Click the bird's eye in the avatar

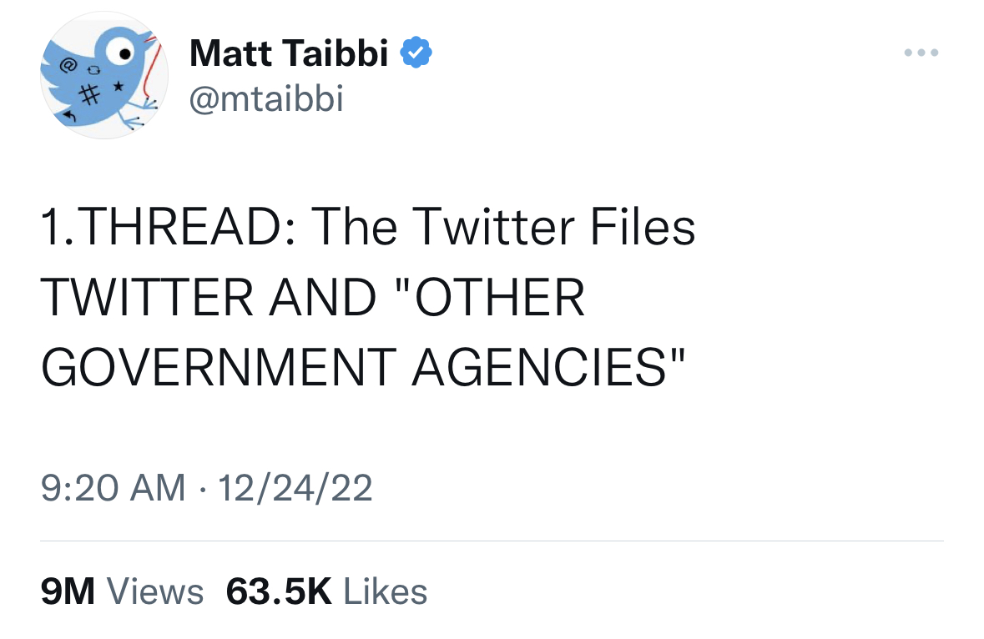click(123, 53)
